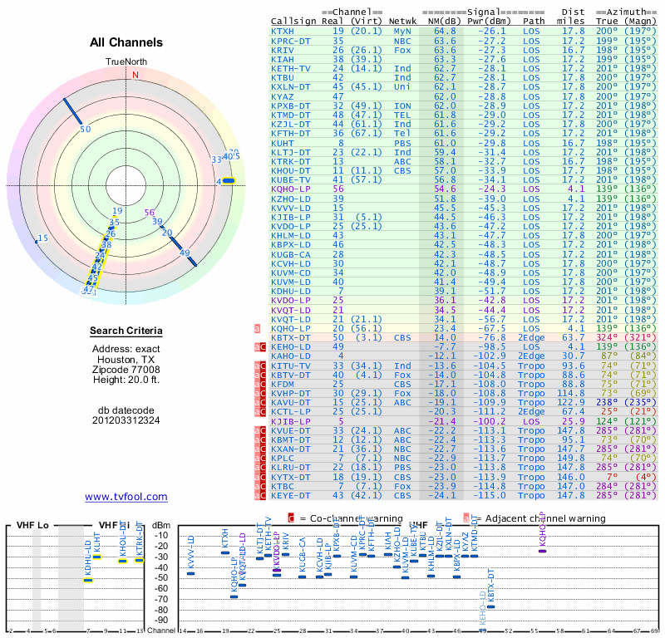
Task: Click the highlighted channel 4 marker on radar plot
Action: pyautogui.click(x=229, y=181)
